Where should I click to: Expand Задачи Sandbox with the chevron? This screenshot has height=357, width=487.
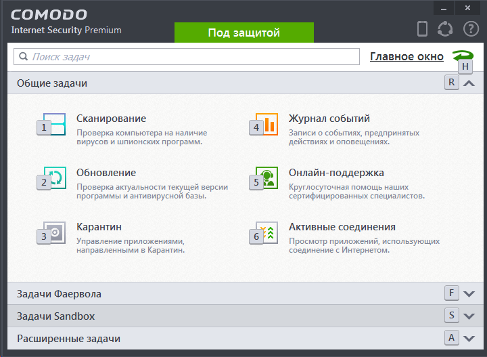click(469, 316)
